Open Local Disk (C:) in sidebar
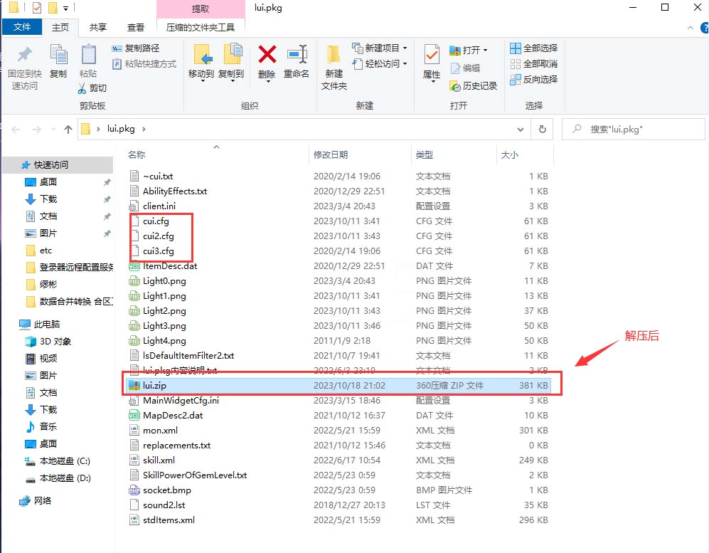Screen dimensions: 709x553 pos(58,460)
